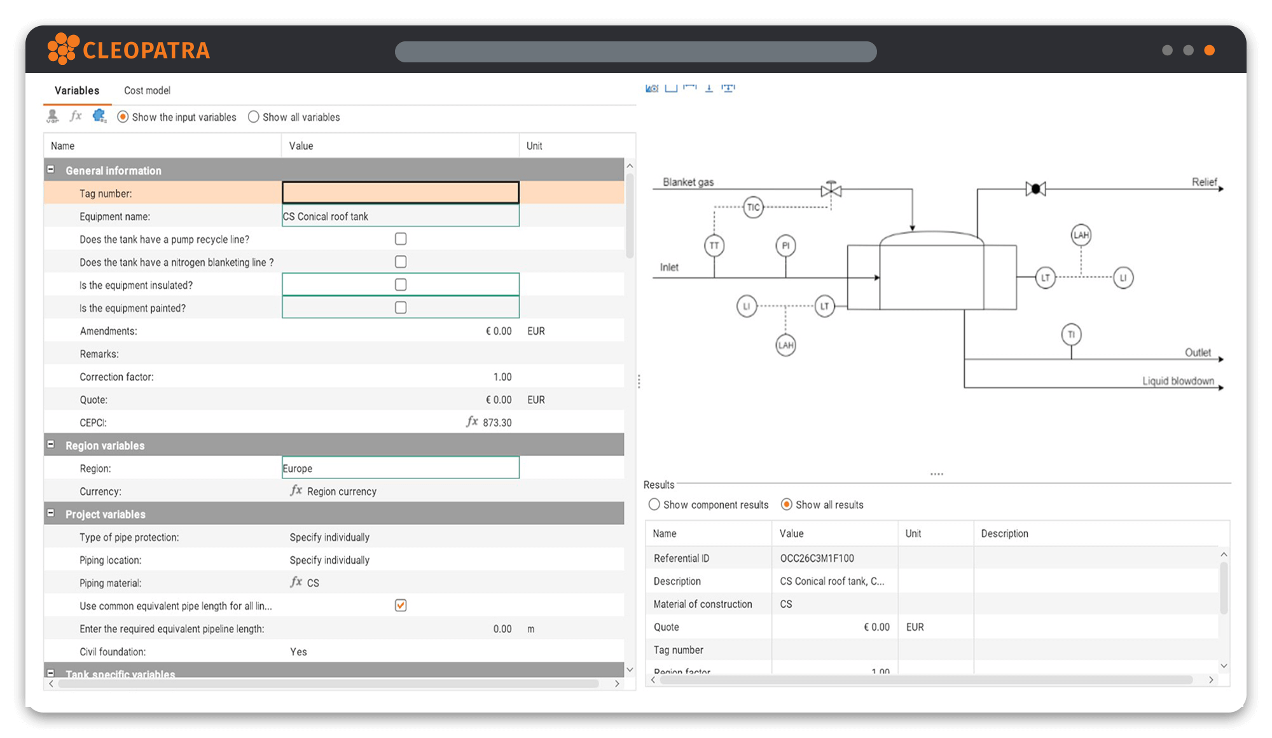1272x738 pixels.
Task: Click the user/person icon in toolbar
Action: click(55, 117)
